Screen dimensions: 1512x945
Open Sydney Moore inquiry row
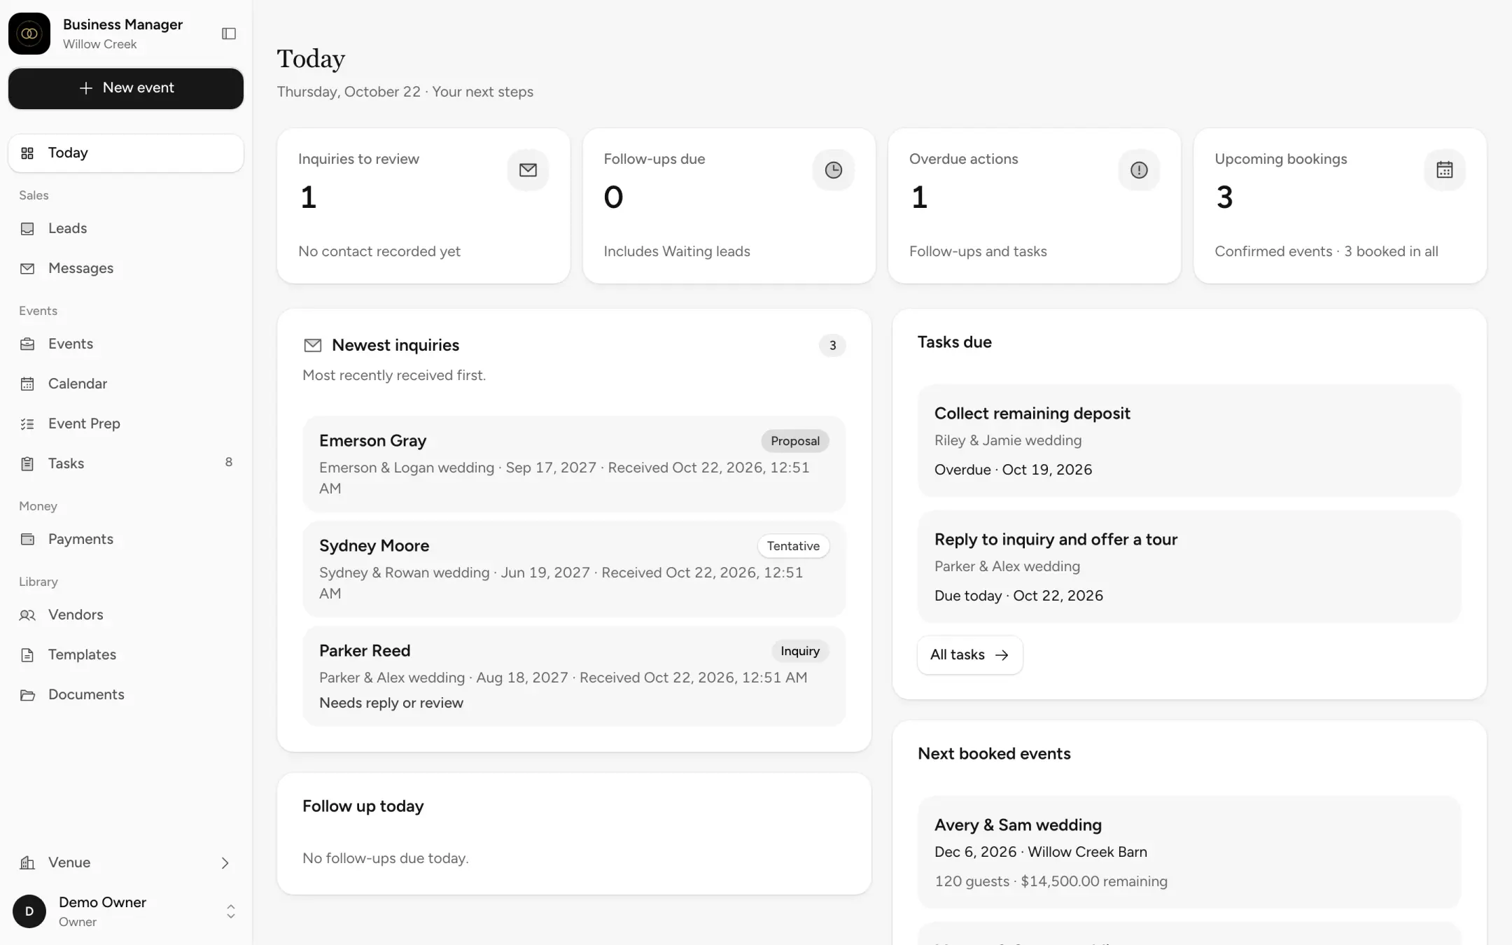574,569
